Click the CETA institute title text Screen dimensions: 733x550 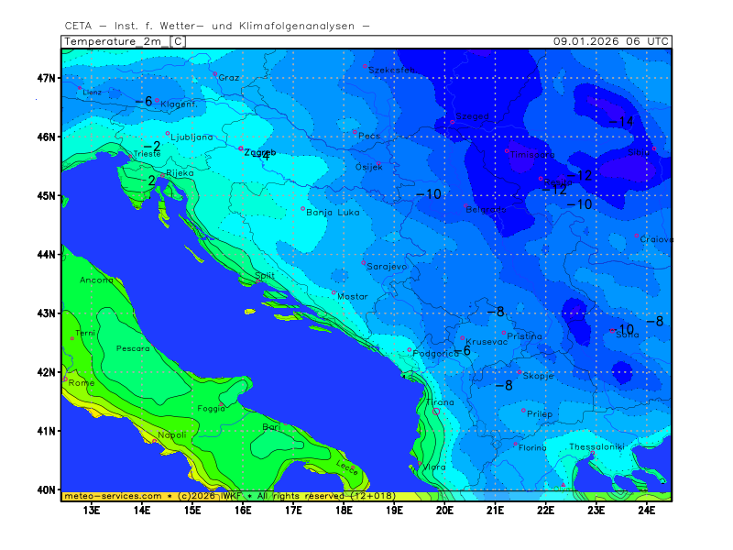point(217,26)
